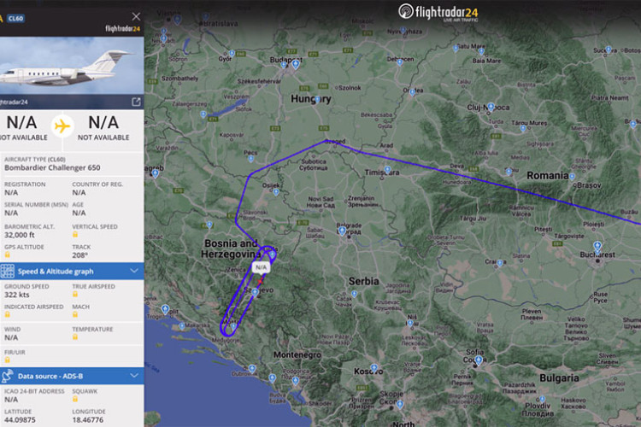Image resolution: width=641 pixels, height=427 pixels.
Task: Click the yellow airplane route icon
Action: click(62, 126)
